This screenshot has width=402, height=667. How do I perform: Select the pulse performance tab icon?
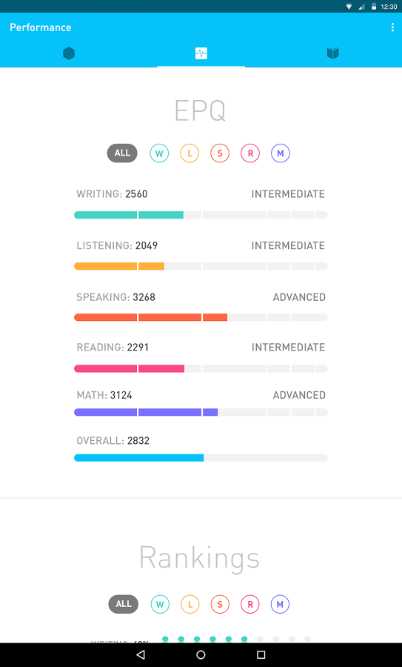[201, 53]
